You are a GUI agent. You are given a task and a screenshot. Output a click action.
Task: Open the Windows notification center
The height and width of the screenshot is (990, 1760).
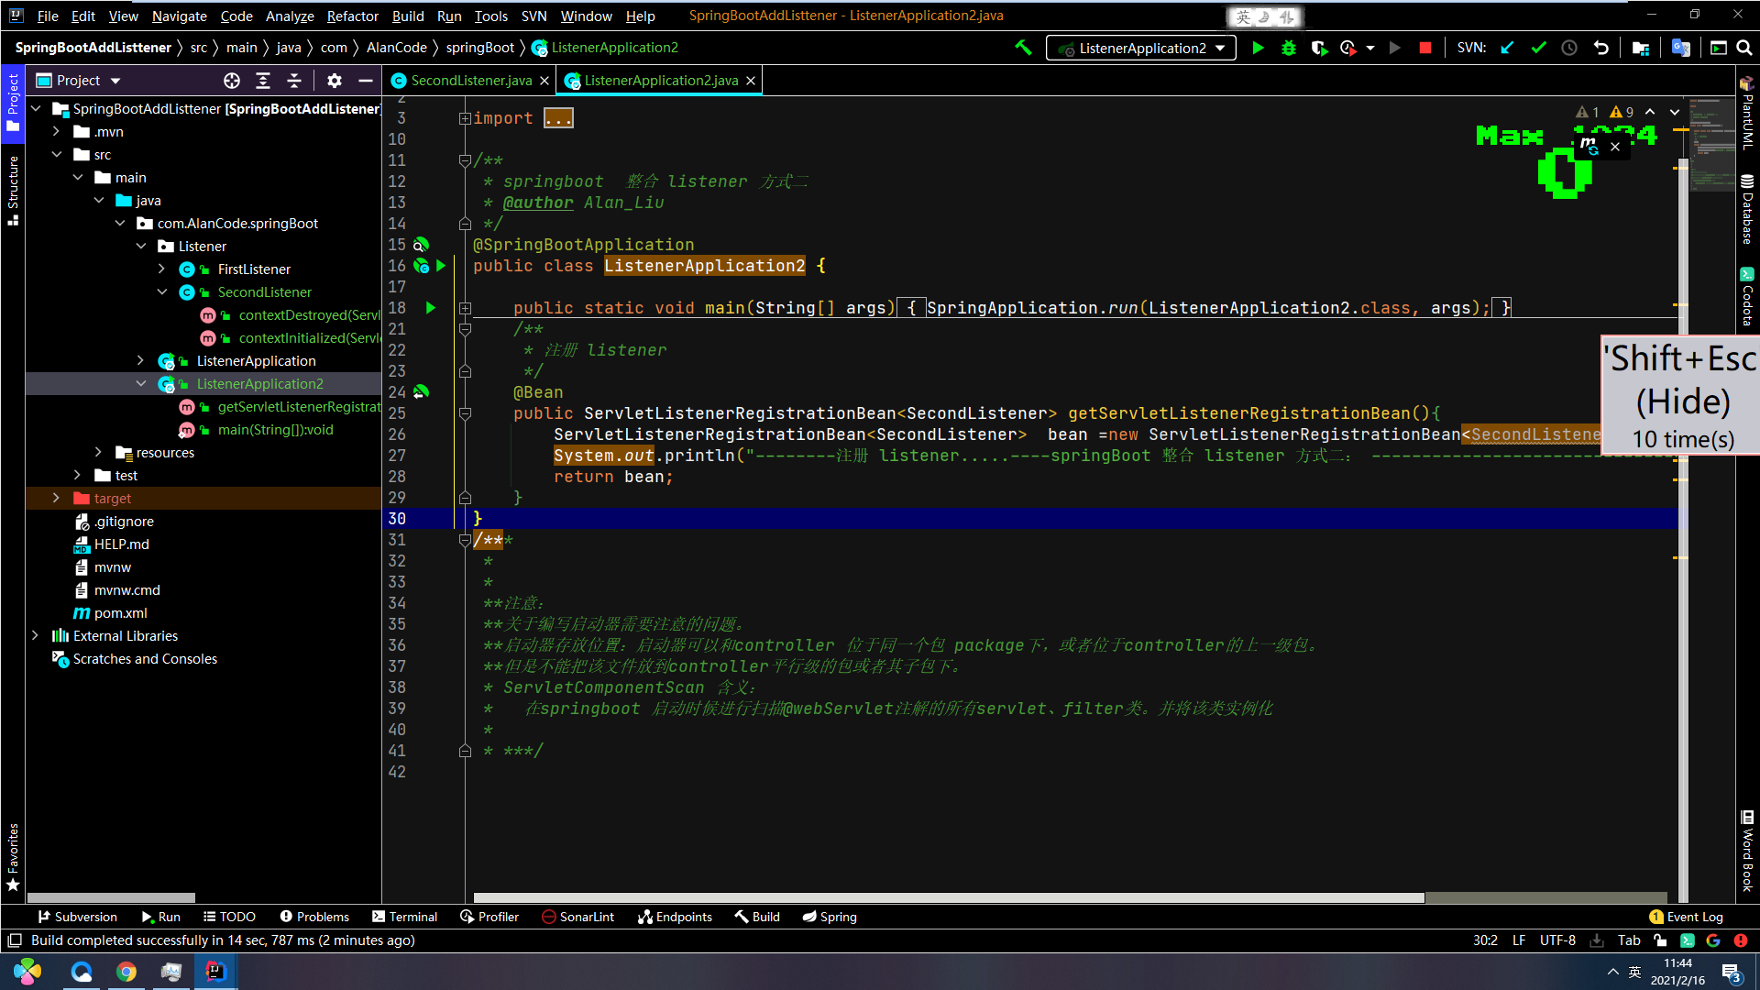tap(1732, 973)
